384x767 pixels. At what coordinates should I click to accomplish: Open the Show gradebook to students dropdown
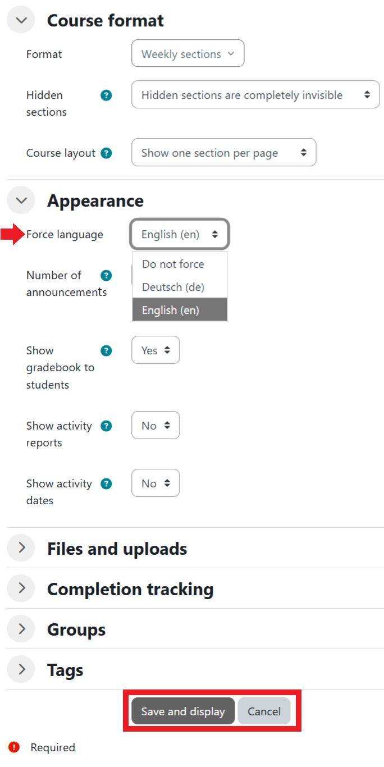click(156, 350)
